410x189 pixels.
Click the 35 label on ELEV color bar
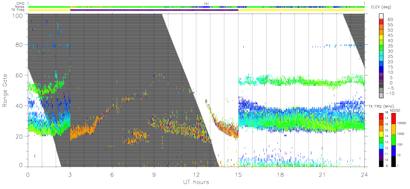390,46
